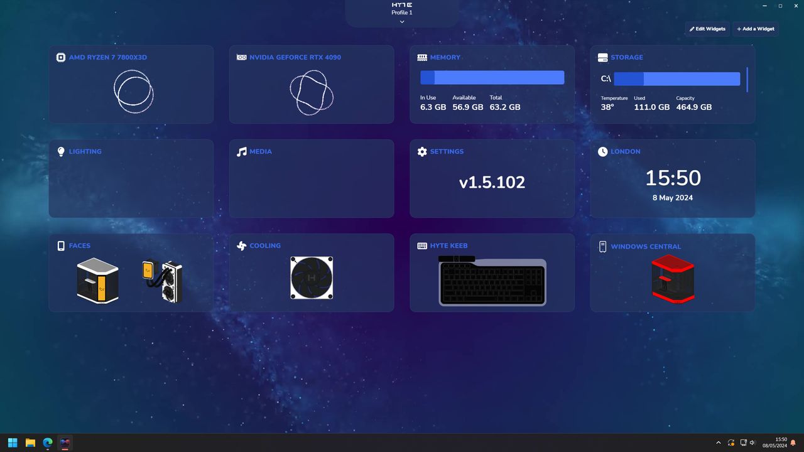Click the C:\ storage usage bar
Screen dimensions: 804x452
(677, 79)
